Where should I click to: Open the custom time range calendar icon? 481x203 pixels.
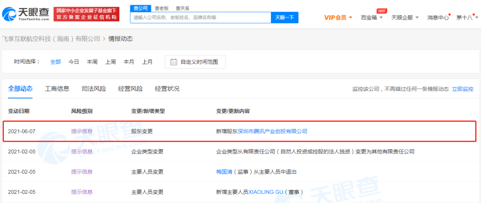[x=174, y=62]
